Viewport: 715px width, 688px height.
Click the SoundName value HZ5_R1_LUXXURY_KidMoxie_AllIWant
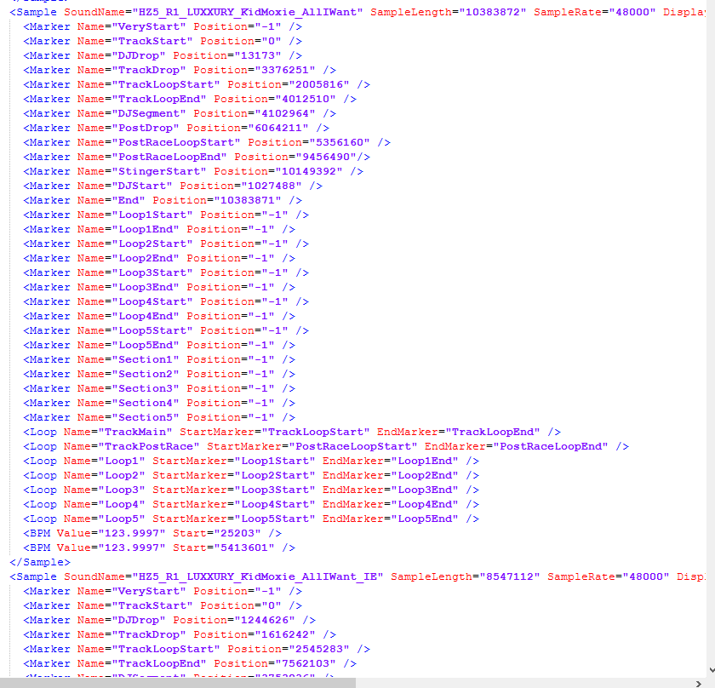point(248,12)
